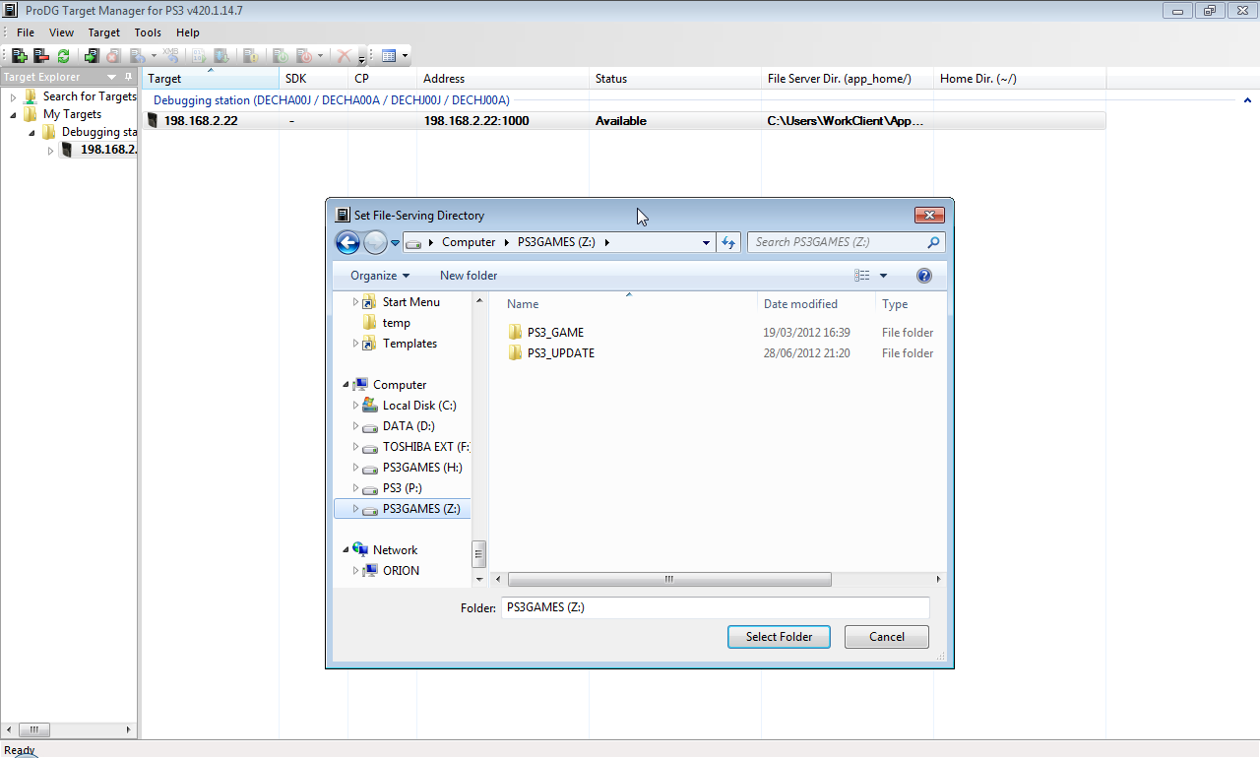Screen dimensions: 1260x758
Task: Open the Organize dropdown in the dialog
Action: tap(380, 276)
